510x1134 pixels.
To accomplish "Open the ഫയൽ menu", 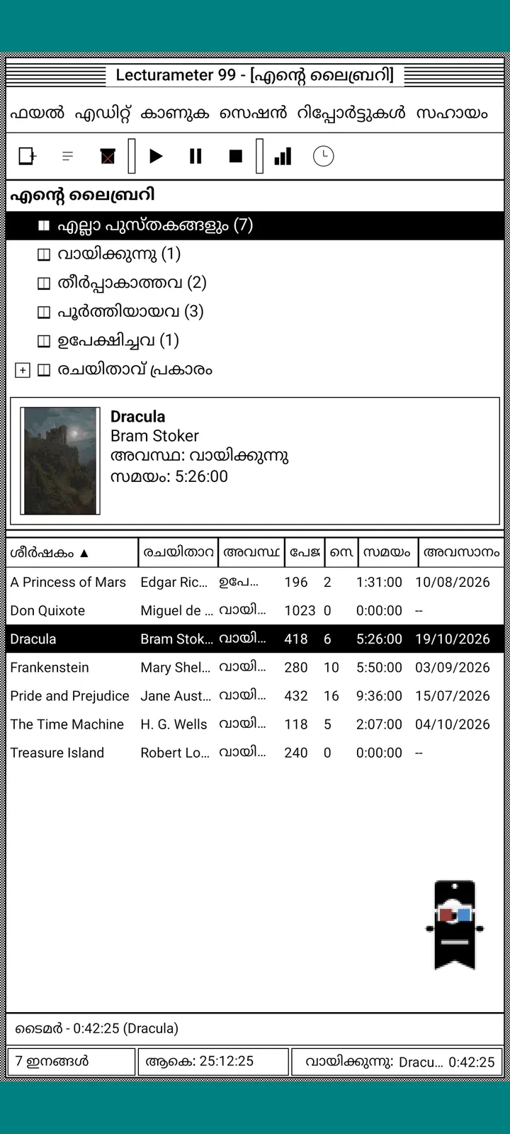I will [37, 113].
